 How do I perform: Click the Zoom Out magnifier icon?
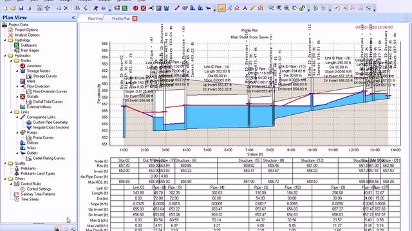279,8
